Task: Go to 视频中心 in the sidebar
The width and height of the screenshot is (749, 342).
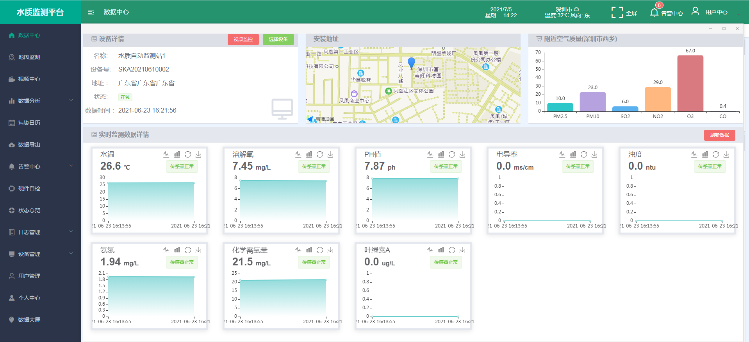Action: click(x=29, y=79)
